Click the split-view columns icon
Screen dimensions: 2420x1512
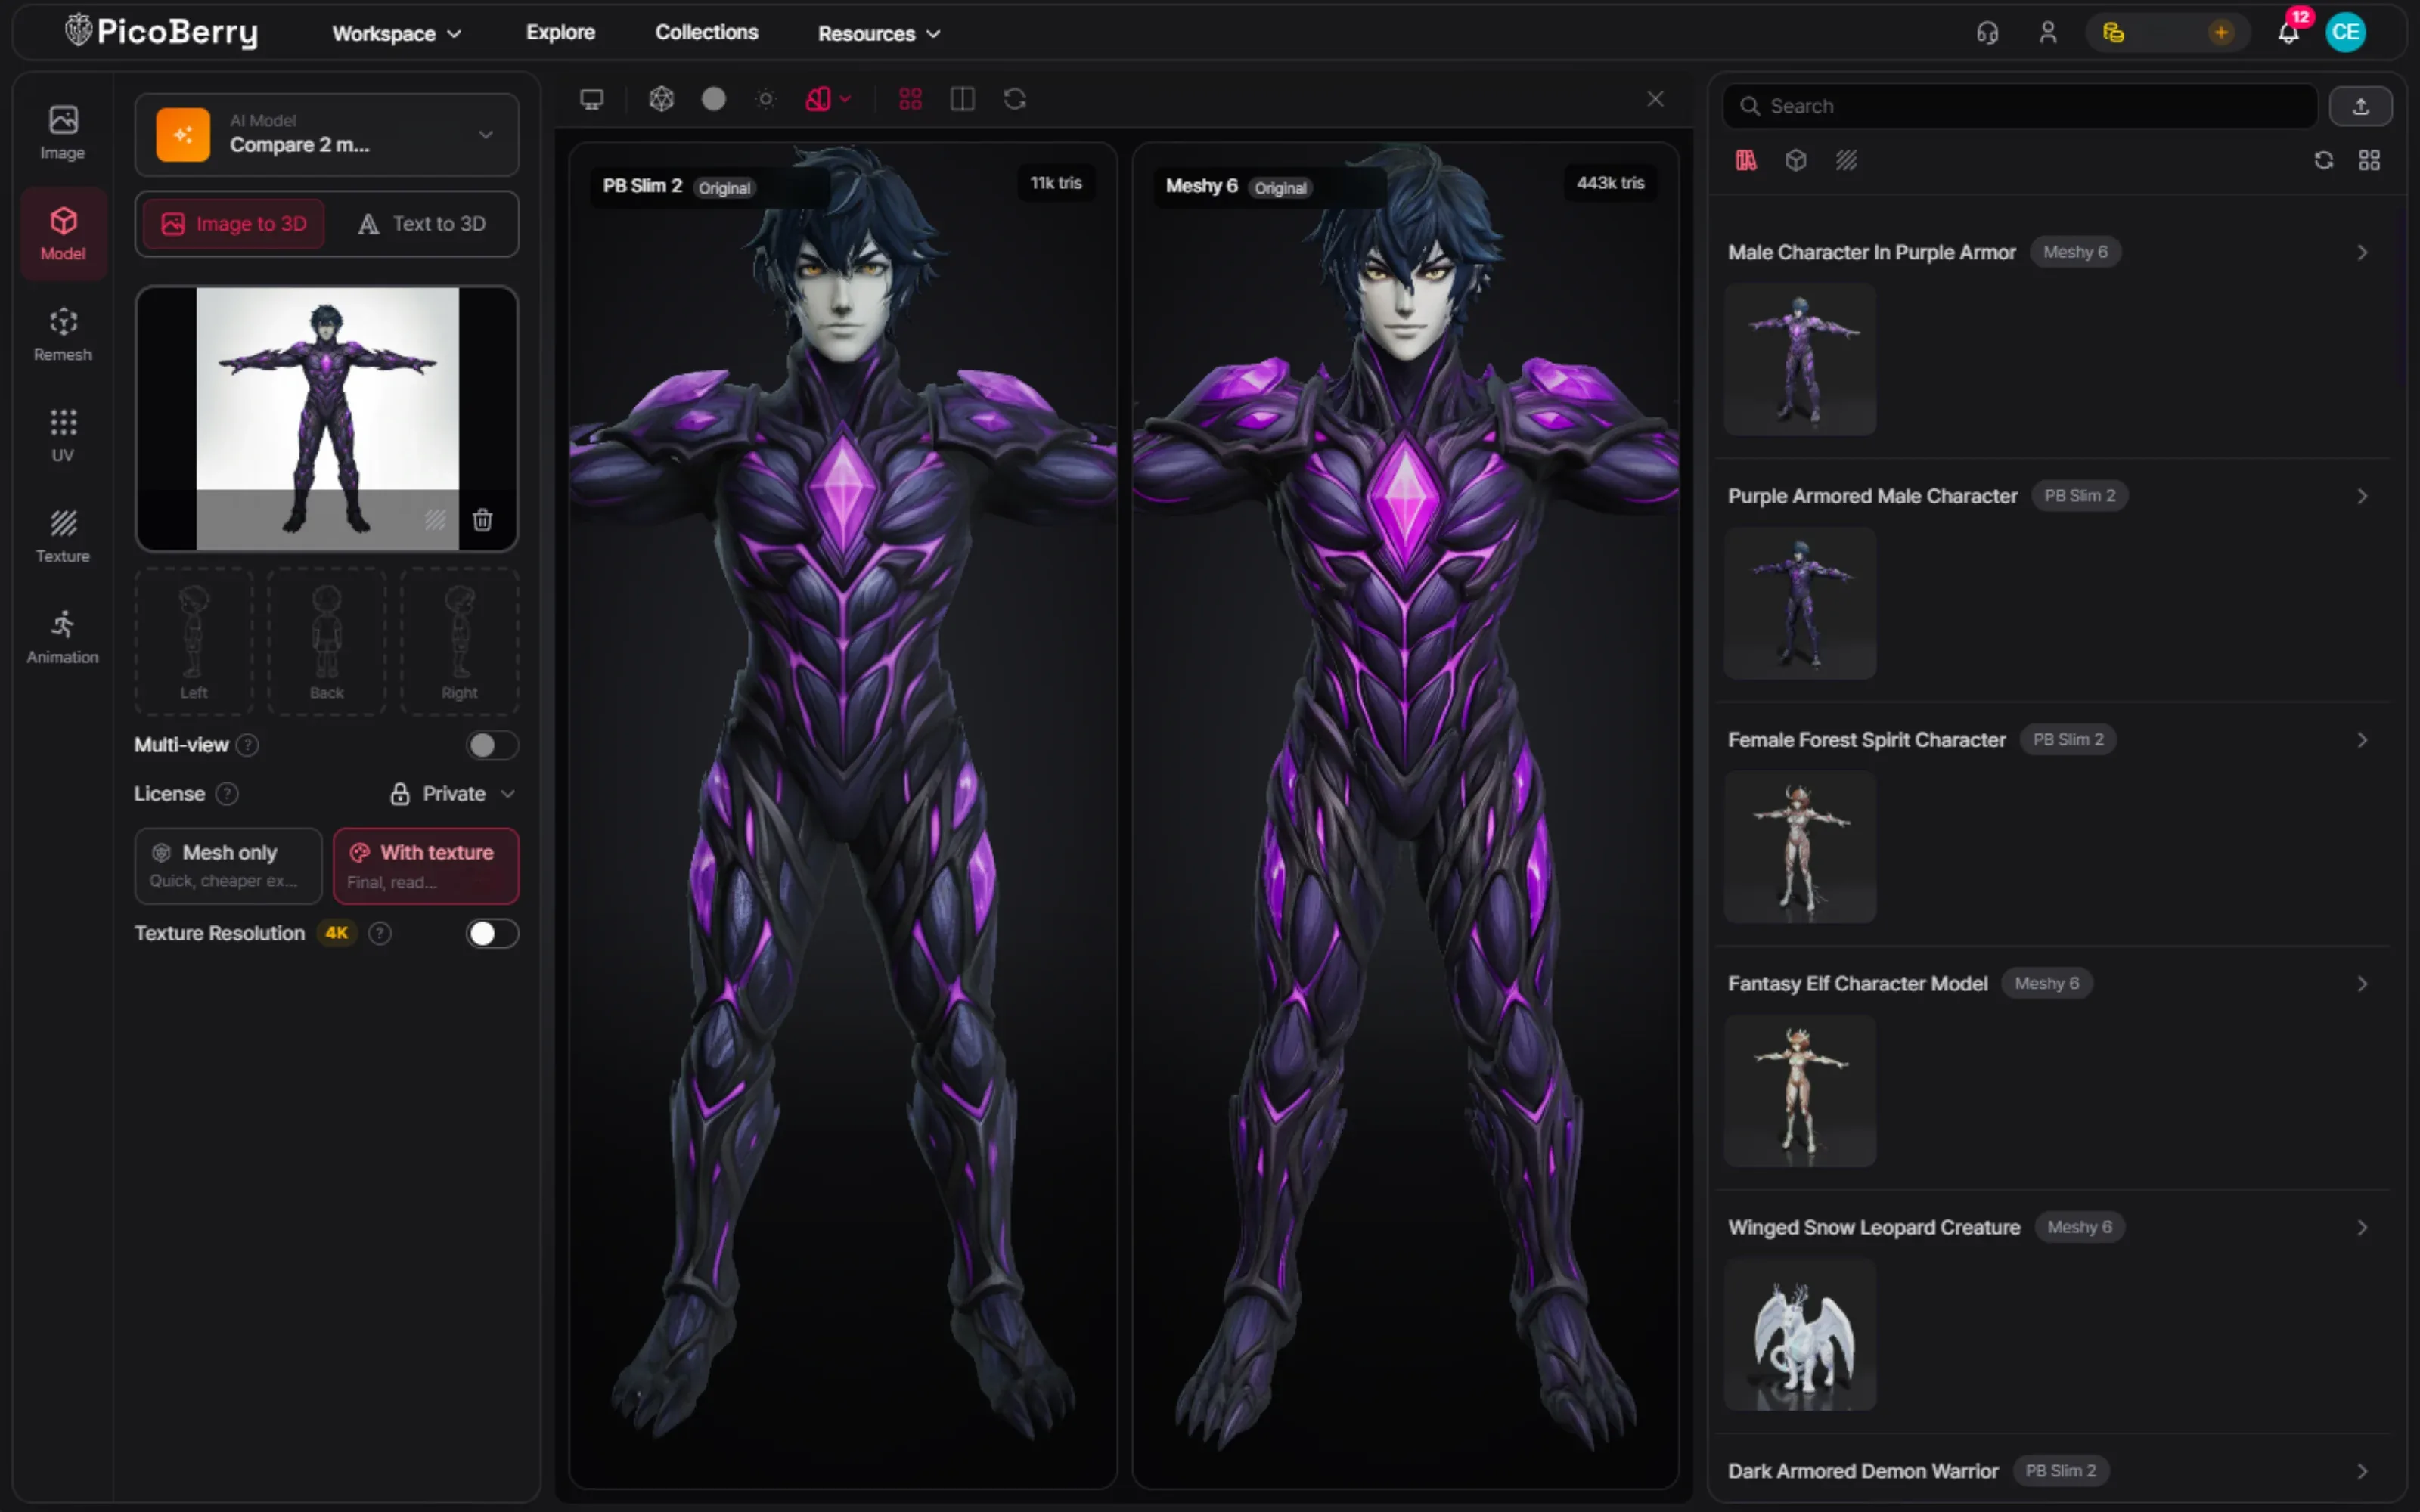click(x=962, y=99)
